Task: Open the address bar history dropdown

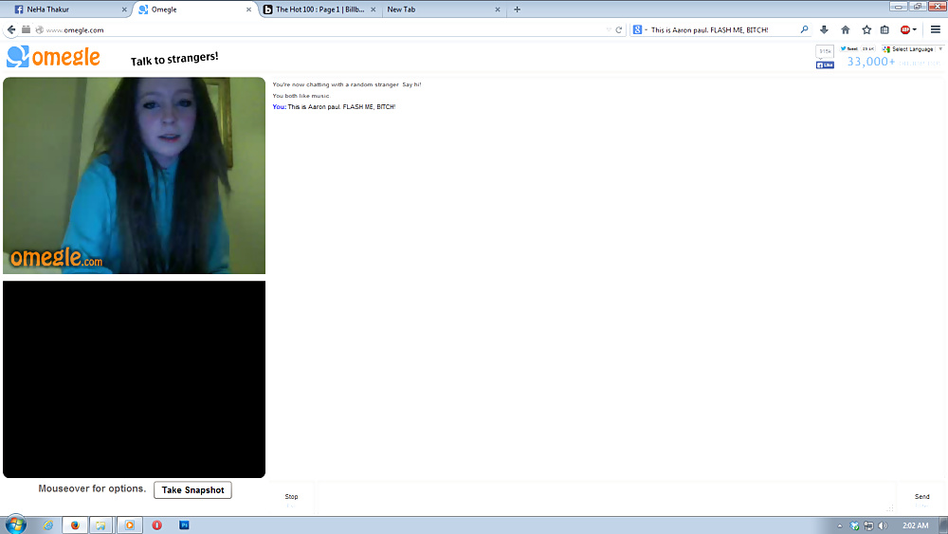Action: (609, 29)
